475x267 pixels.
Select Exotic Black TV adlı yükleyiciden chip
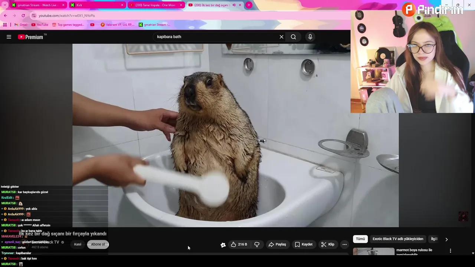point(398,239)
